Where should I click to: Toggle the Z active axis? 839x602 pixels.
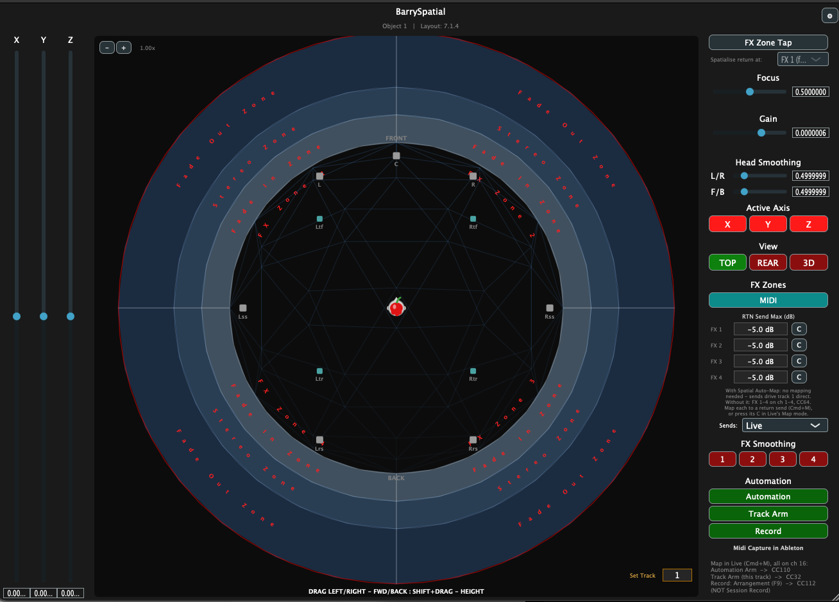[x=809, y=224]
